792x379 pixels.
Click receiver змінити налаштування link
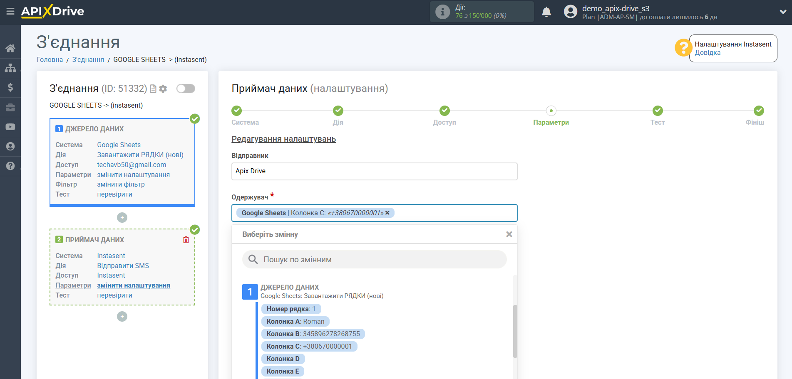pos(134,285)
